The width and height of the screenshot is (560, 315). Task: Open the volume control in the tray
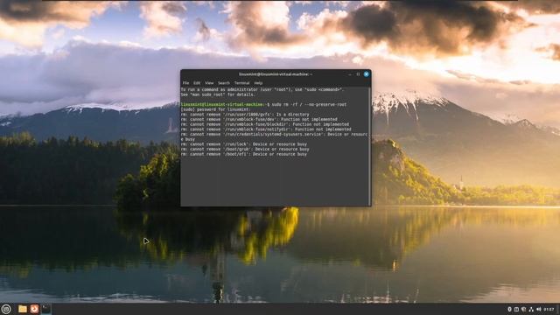point(539,309)
